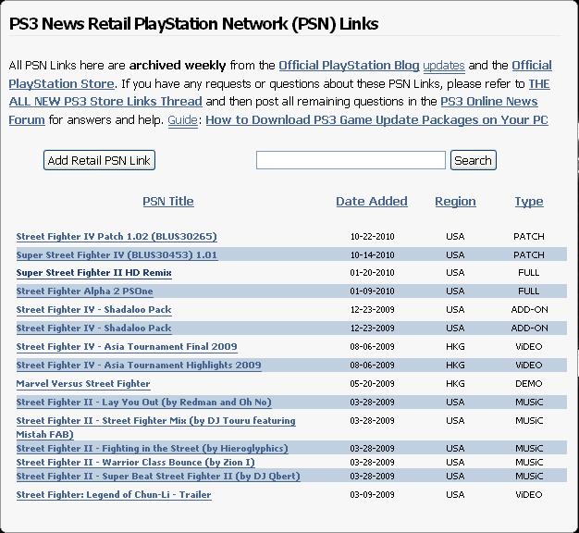The height and width of the screenshot is (533, 579).
Task: Open How to Download PS3 Game Update Packages link
Action: coord(376,120)
